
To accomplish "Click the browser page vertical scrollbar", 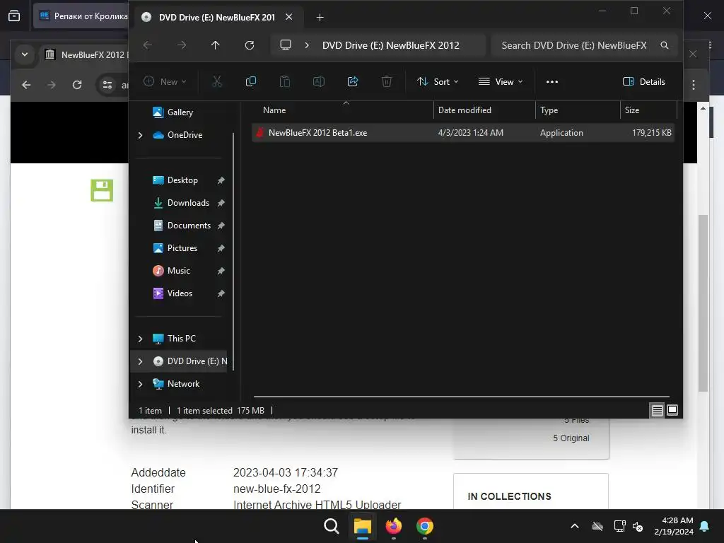I will (x=703, y=303).
